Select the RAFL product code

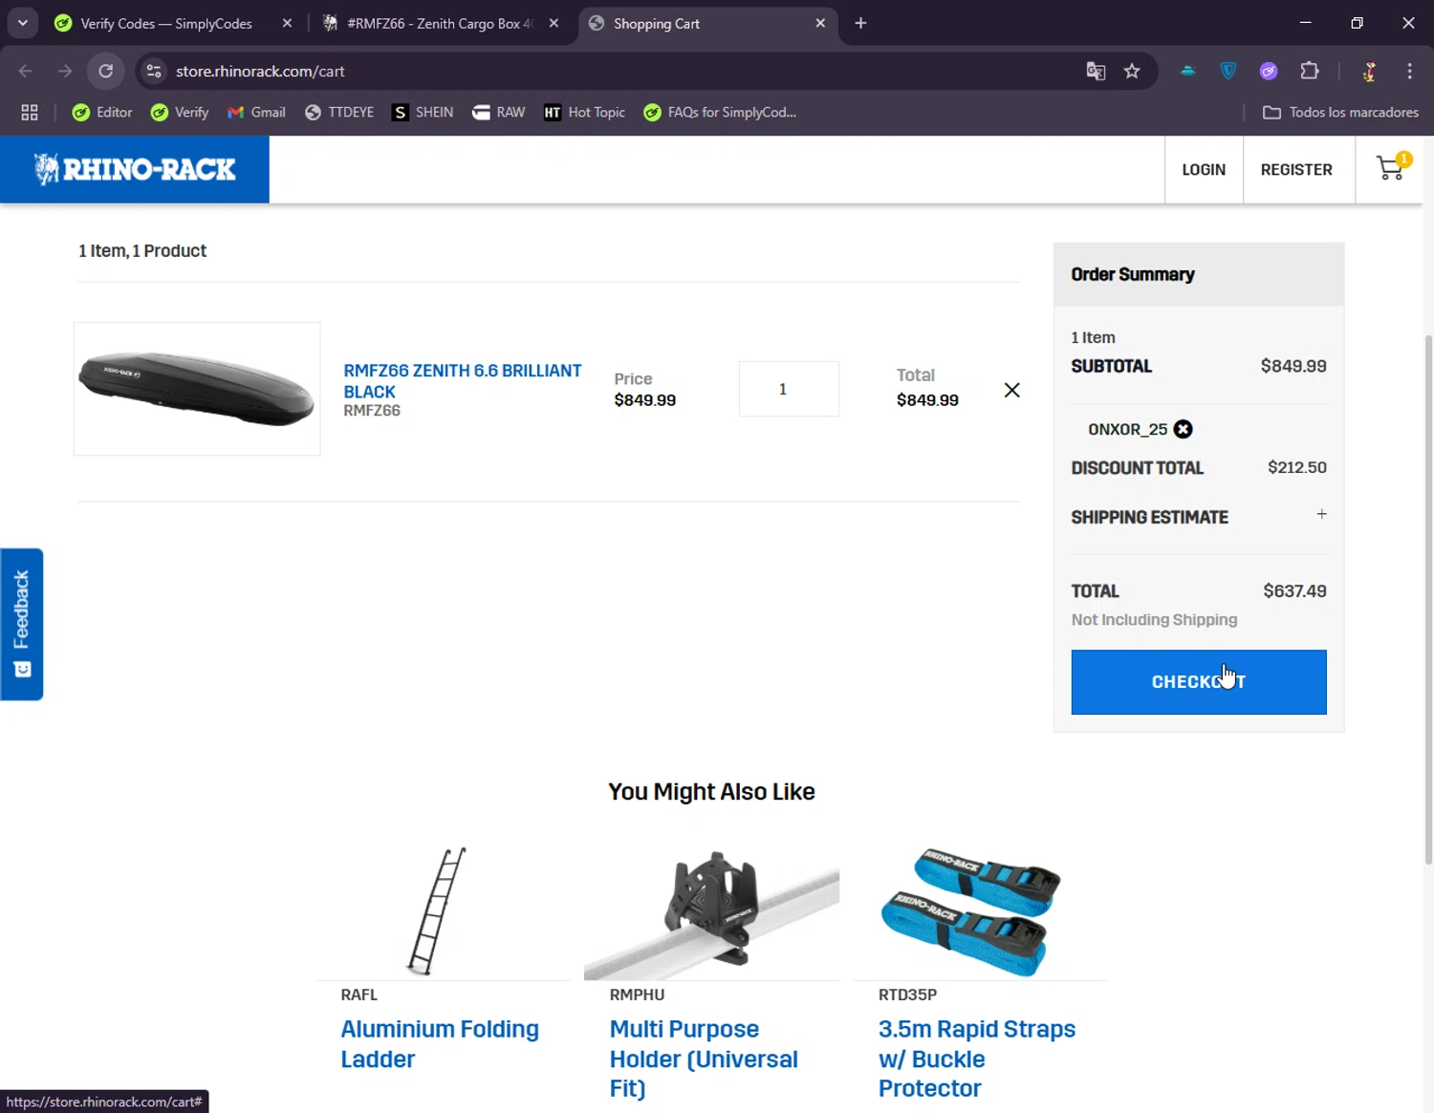pos(359,995)
